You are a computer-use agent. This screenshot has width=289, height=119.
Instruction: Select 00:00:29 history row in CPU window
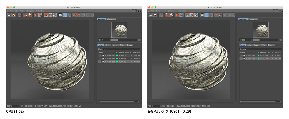(x=119, y=59)
